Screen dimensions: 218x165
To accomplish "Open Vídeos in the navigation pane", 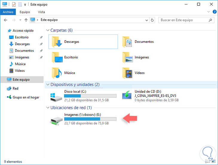I will tap(20, 71).
